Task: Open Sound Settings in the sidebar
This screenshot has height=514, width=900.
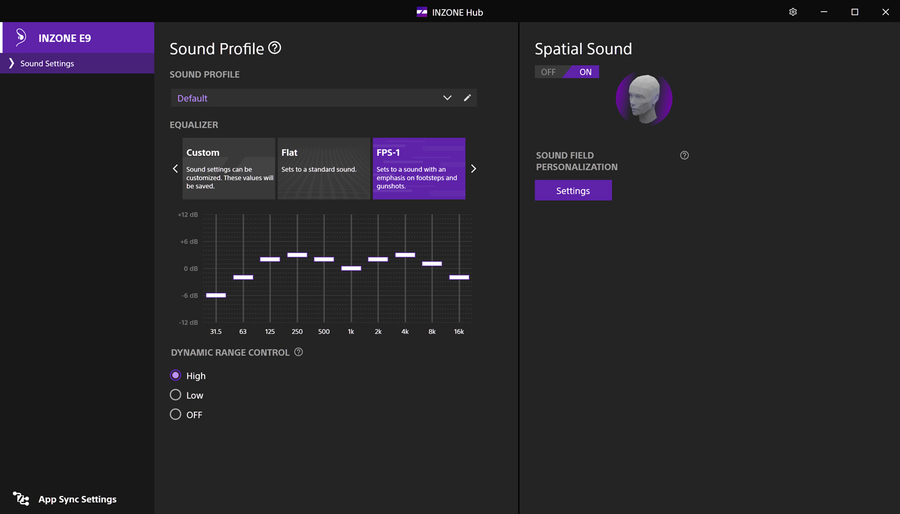Action: coord(47,64)
